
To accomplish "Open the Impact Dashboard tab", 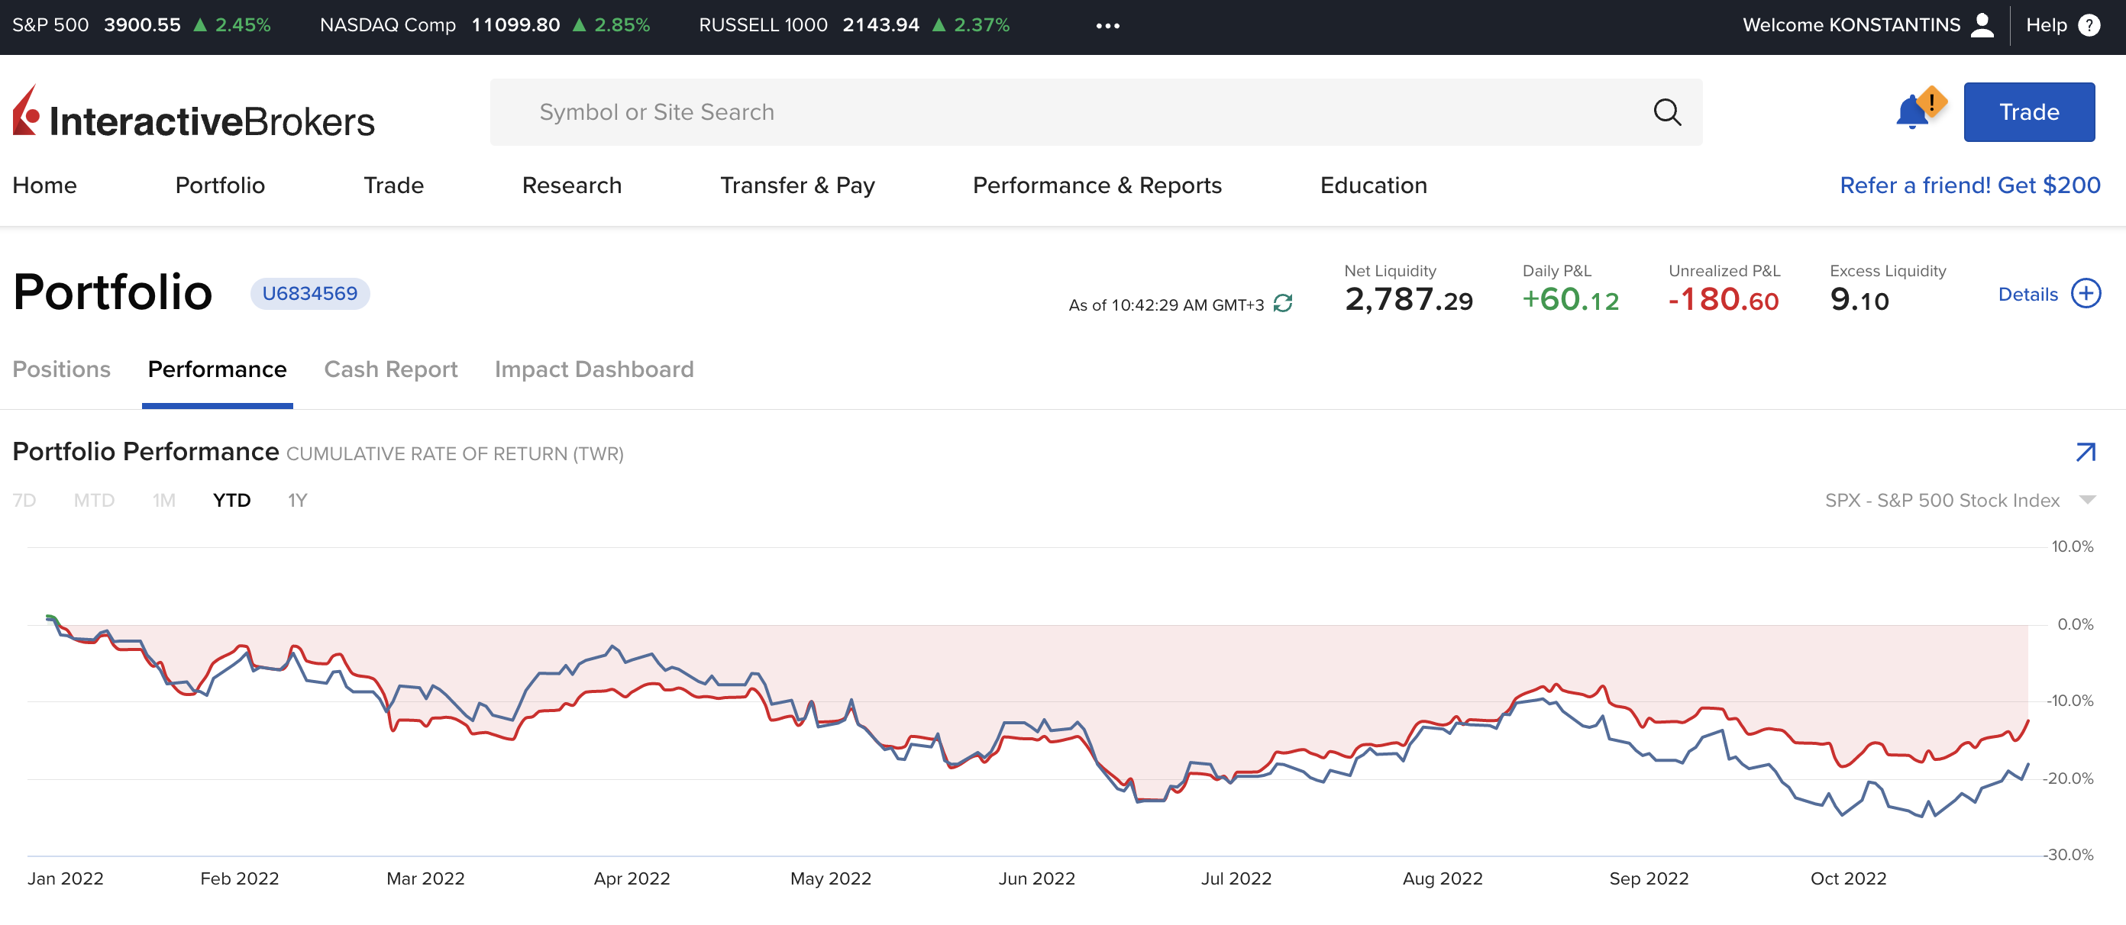I will click(x=594, y=369).
